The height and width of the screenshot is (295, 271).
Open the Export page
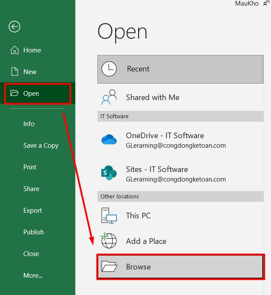[x=38, y=211]
